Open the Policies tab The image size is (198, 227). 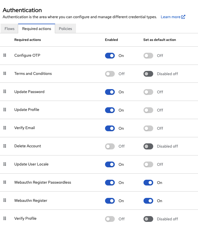click(65, 29)
